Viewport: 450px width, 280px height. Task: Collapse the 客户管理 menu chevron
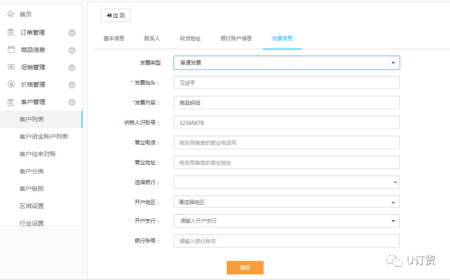click(x=72, y=102)
